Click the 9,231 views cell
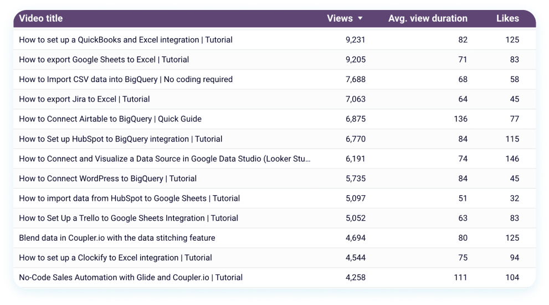 pyautogui.click(x=355, y=40)
